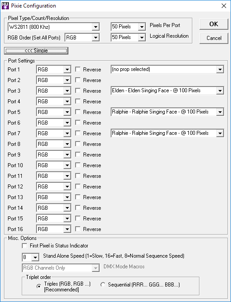Enable Reverse checkbox for Port 12
This screenshot has height=302, width=231.
click(x=78, y=186)
